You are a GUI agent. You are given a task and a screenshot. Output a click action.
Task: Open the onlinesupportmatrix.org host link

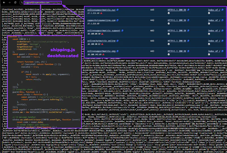101,51
